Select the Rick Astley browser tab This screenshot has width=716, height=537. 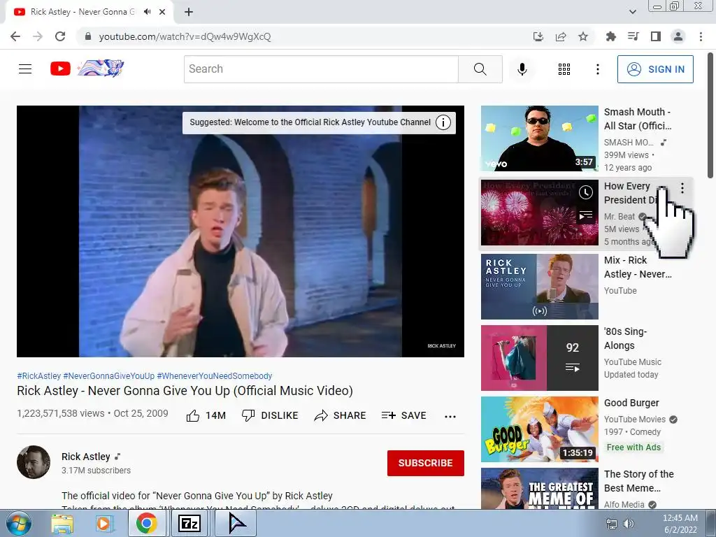[89, 12]
